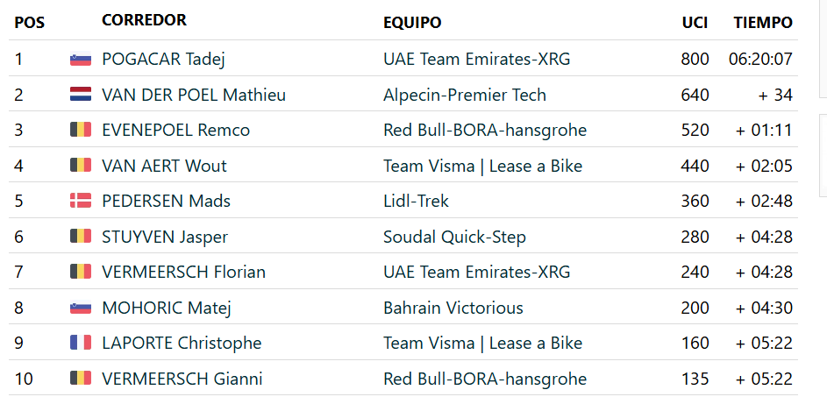Open rider POGACAR Tadej's profile

pyautogui.click(x=164, y=60)
